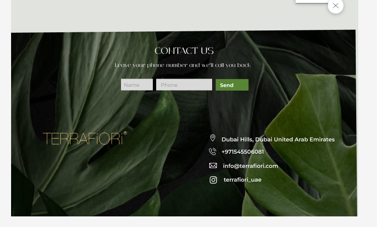Click the Instagram camera icon

point(213,180)
